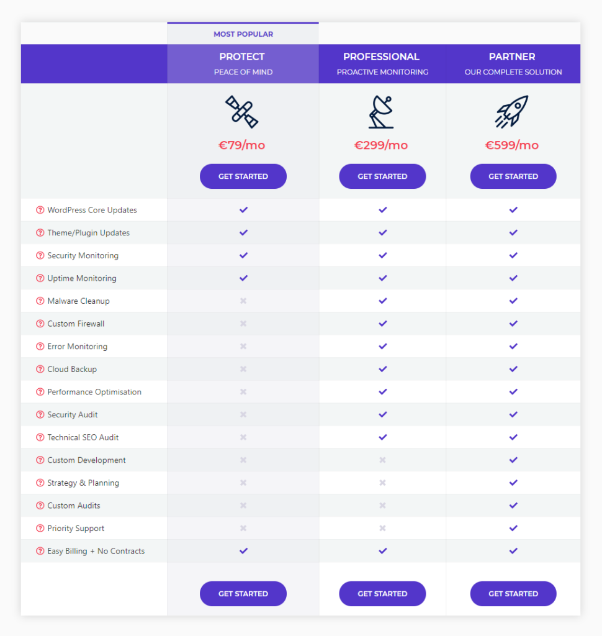Image resolution: width=602 pixels, height=636 pixels.
Task: Click the greyed Strategy & Planning mark under Professional
Action: click(x=382, y=483)
